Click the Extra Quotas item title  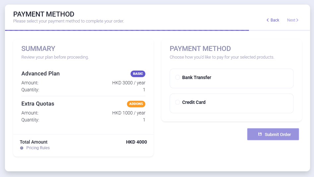[38, 104]
